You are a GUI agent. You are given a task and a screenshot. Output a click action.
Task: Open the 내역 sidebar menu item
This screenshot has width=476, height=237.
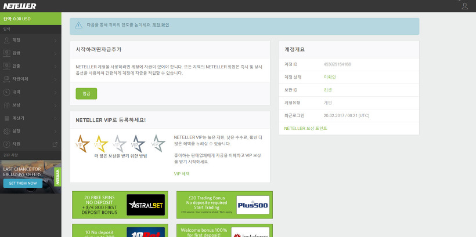(x=31, y=92)
